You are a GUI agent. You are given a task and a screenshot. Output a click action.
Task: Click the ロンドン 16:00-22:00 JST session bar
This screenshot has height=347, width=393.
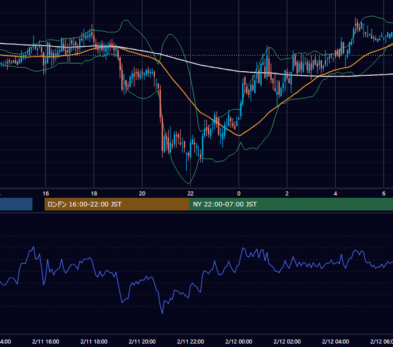pyautogui.click(x=117, y=204)
